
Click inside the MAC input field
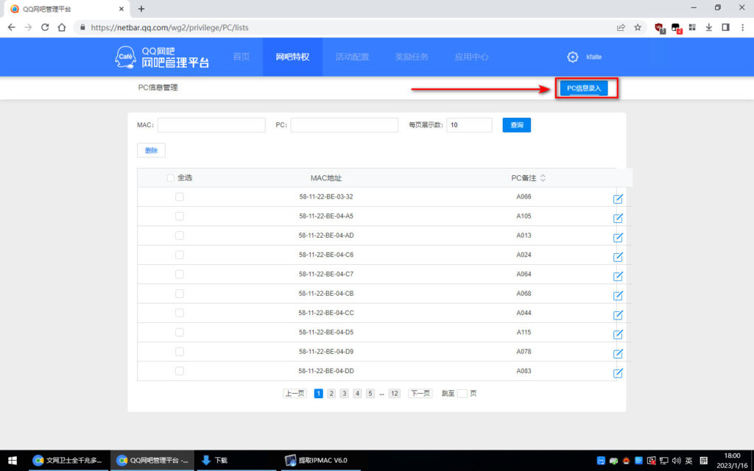click(x=211, y=124)
